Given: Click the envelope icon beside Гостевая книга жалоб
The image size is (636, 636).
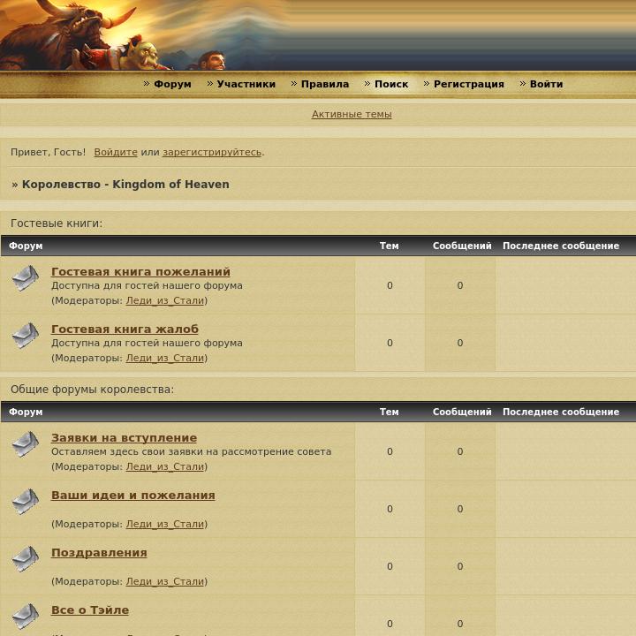Looking at the screenshot, I should click(25, 336).
